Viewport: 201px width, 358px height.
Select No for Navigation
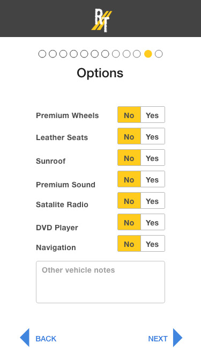(129, 243)
